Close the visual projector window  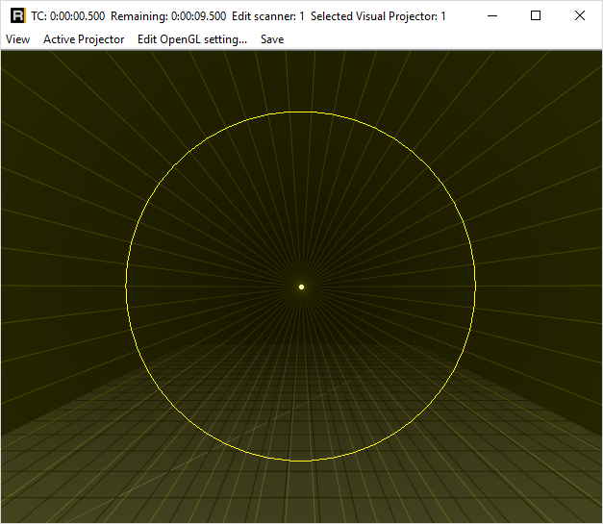[x=580, y=15]
